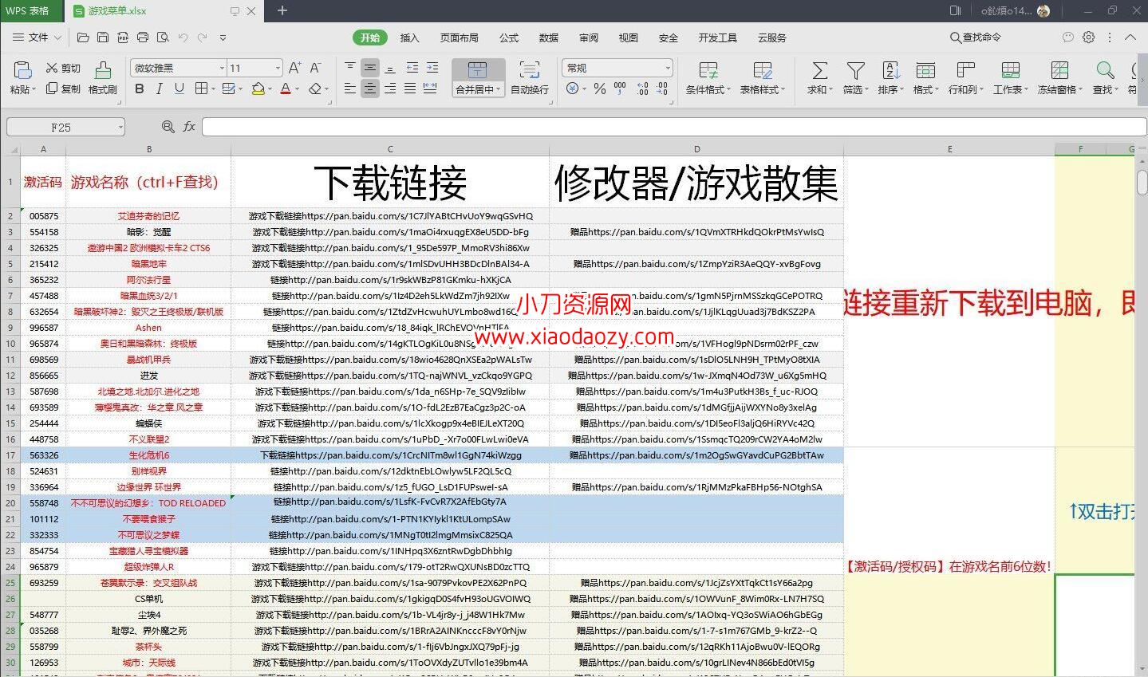Open number format dropdown 常规
The height and width of the screenshot is (677, 1148).
coord(668,68)
